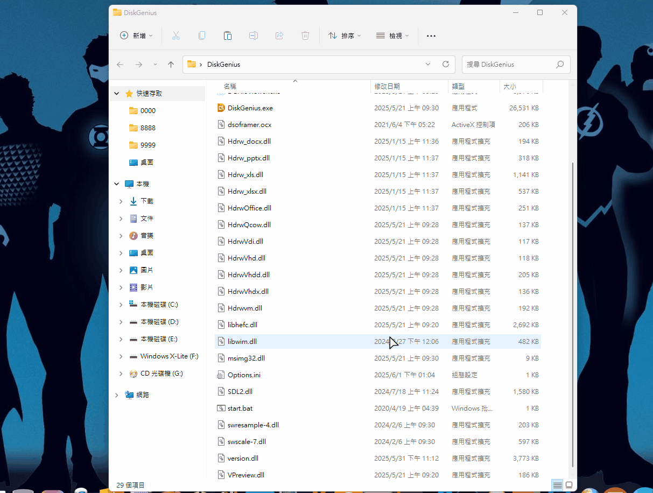
Task: Collapse the 本機 section chevron
Action: tap(117, 184)
